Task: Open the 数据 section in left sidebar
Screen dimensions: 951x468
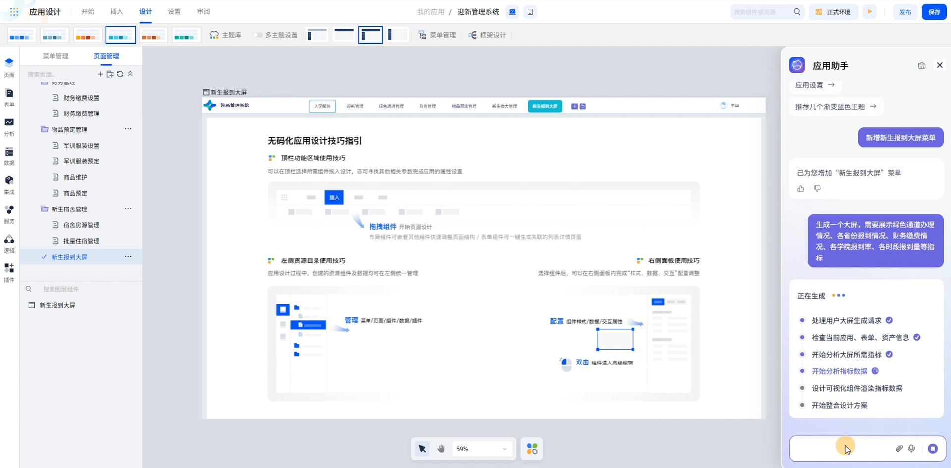Action: (x=9, y=156)
